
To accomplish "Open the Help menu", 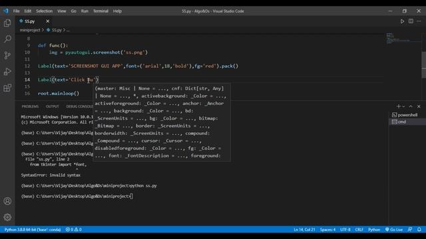I will 117,11.
